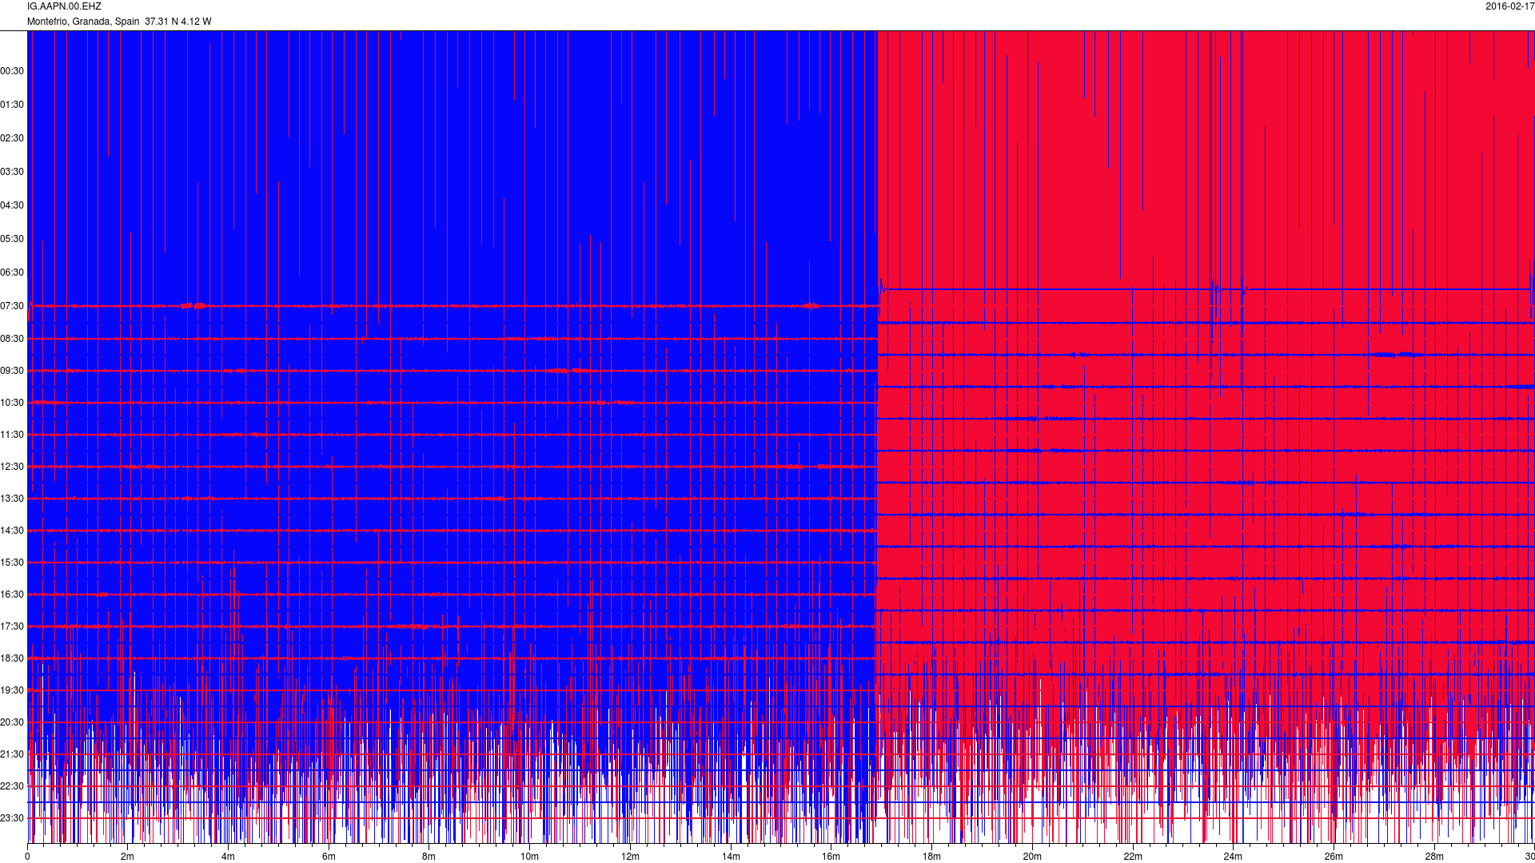The image size is (1535, 863).
Task: Select the 05:30 time row label
Action: pos(12,239)
